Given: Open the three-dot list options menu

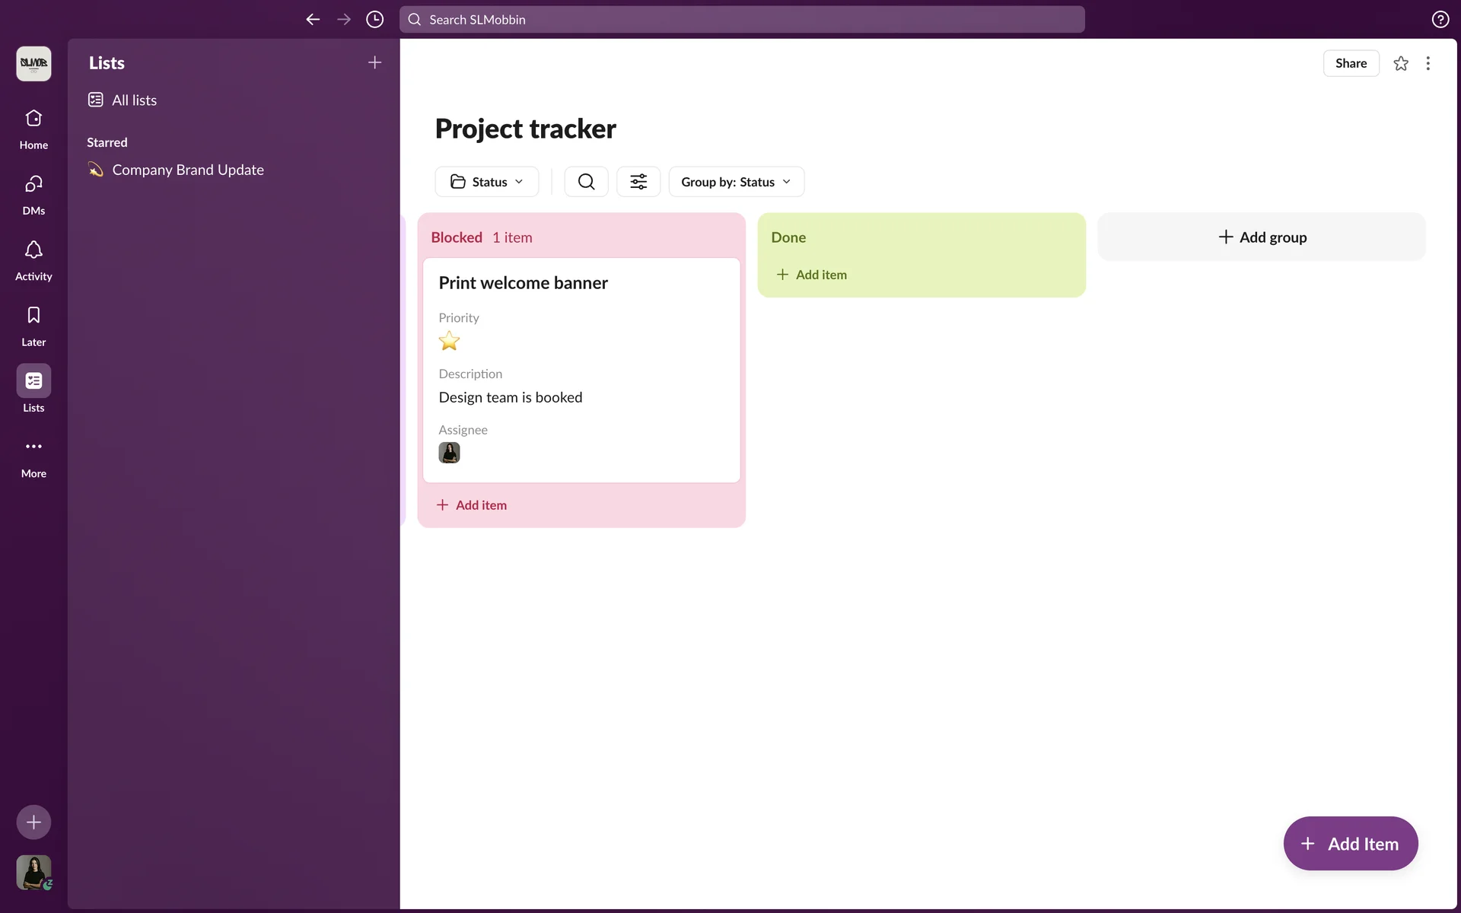Looking at the screenshot, I should pos(1428,63).
